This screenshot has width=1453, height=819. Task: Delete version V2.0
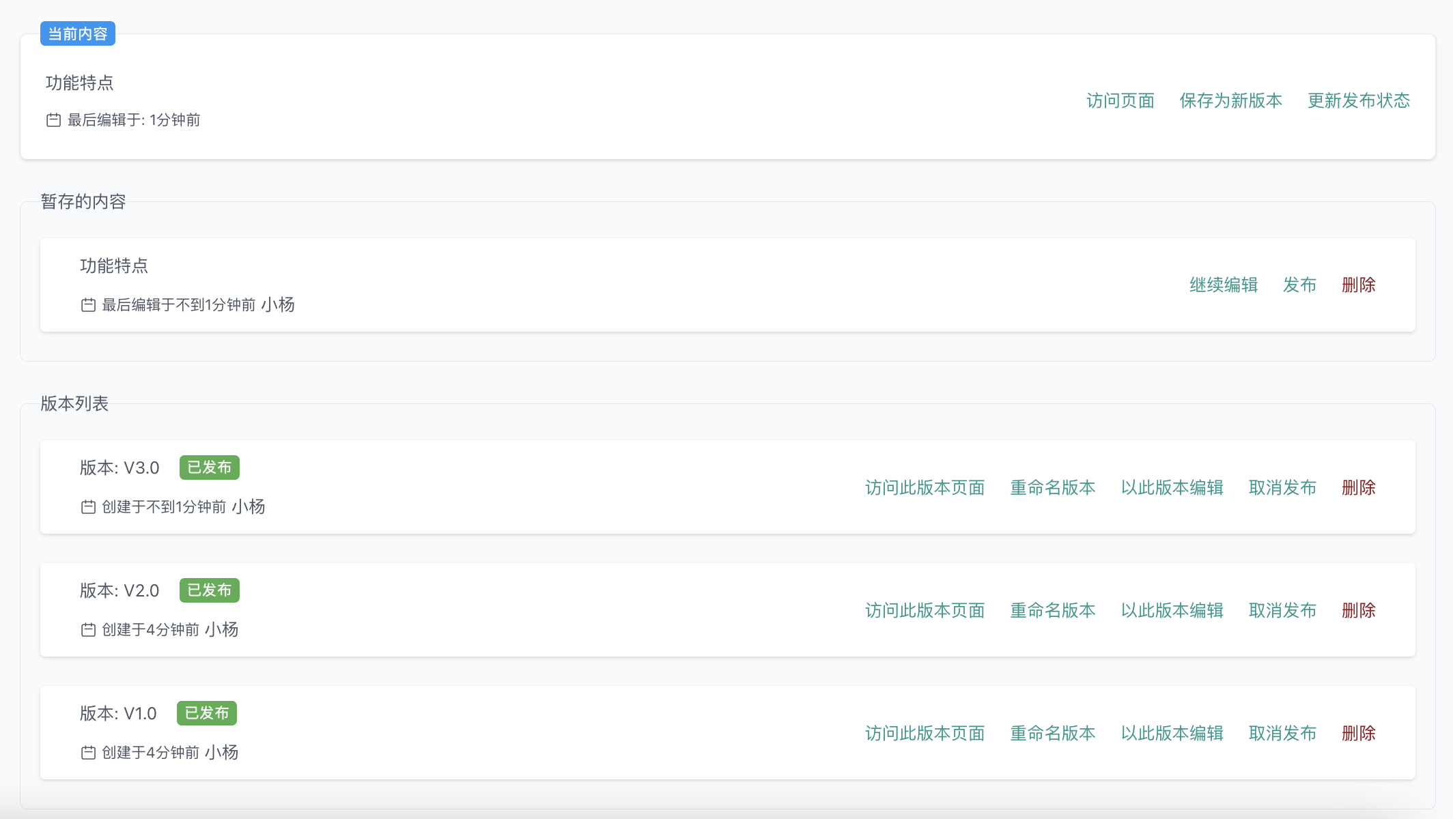[x=1358, y=611]
